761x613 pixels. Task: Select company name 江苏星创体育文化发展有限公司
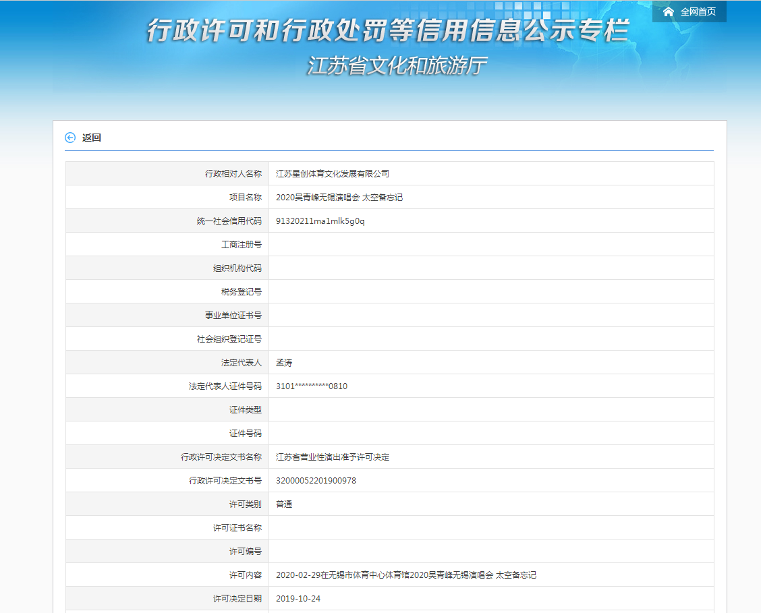point(333,174)
